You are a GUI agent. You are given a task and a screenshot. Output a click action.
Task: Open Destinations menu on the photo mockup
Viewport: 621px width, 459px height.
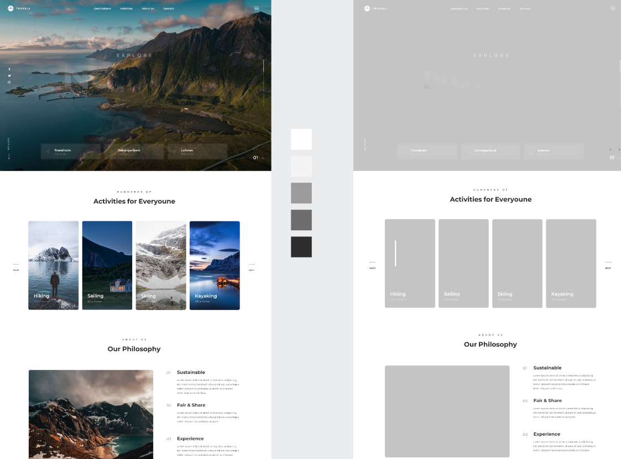point(102,9)
